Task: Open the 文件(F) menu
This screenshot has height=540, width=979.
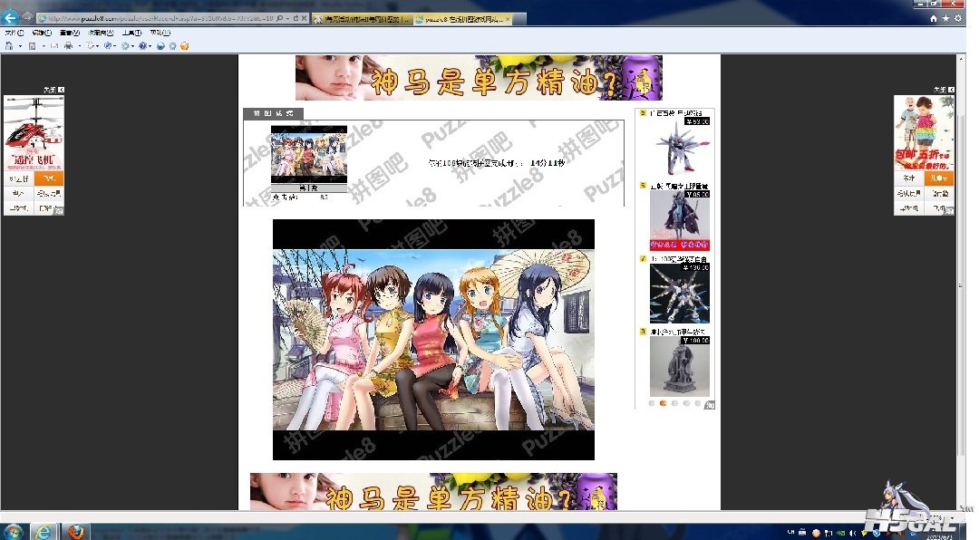Action: [x=15, y=33]
